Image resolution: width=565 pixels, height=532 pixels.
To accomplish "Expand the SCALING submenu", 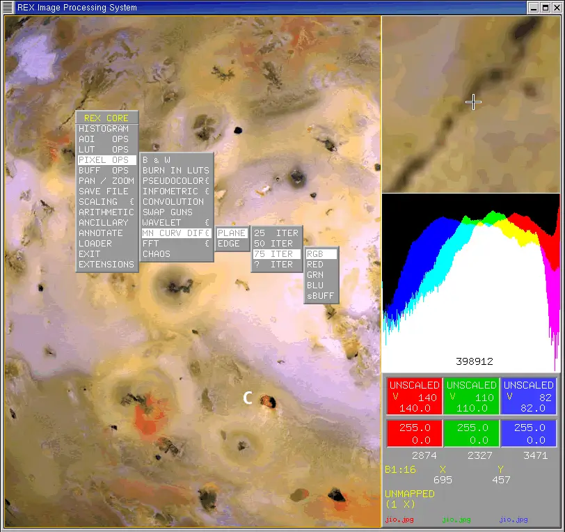I will (106, 202).
